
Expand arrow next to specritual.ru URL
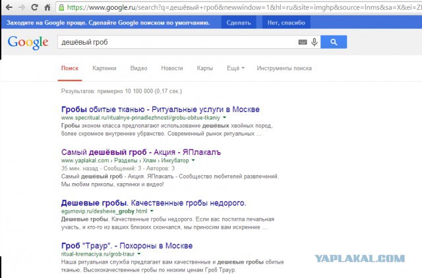tap(224, 117)
